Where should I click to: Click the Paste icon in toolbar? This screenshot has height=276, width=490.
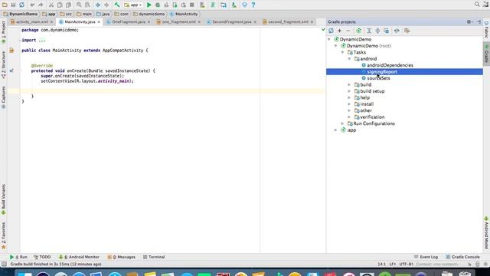coord(68,5)
